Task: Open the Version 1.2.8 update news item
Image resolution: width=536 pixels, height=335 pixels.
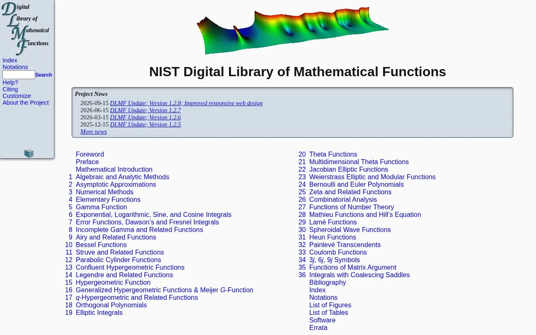Action: (x=186, y=103)
